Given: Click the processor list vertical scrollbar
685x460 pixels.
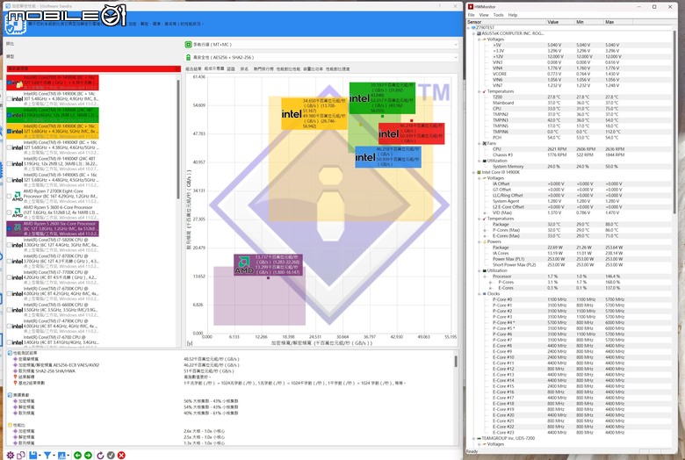Looking at the screenshot, I should 178,140.
